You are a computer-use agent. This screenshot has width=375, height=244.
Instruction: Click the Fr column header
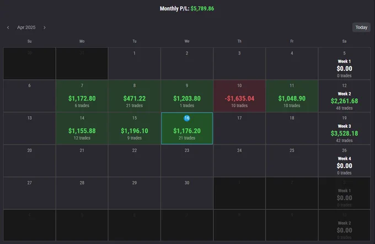292,41
